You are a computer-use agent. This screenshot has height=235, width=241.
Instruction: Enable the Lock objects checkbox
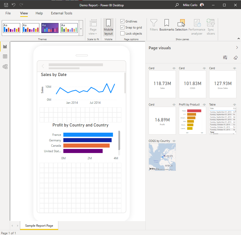point(122,33)
